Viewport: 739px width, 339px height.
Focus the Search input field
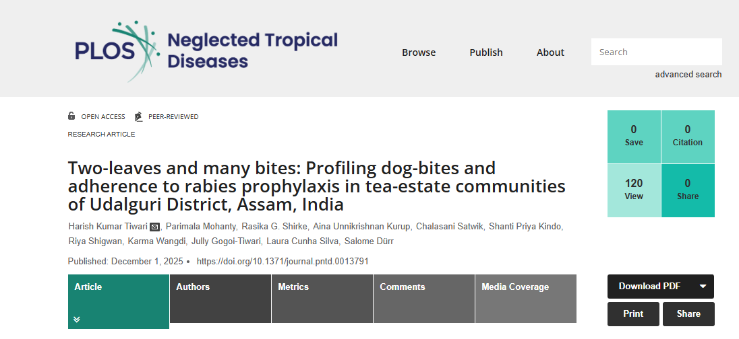click(656, 52)
